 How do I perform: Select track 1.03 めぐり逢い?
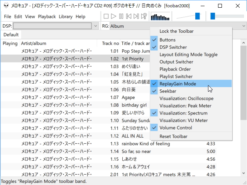point(75,66)
